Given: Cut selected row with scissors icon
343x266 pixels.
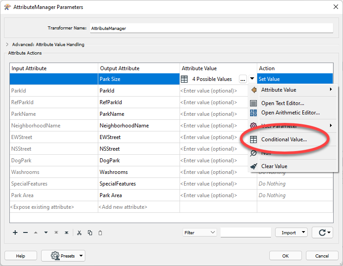Looking at the screenshot, I should pyautogui.click(x=79, y=232).
